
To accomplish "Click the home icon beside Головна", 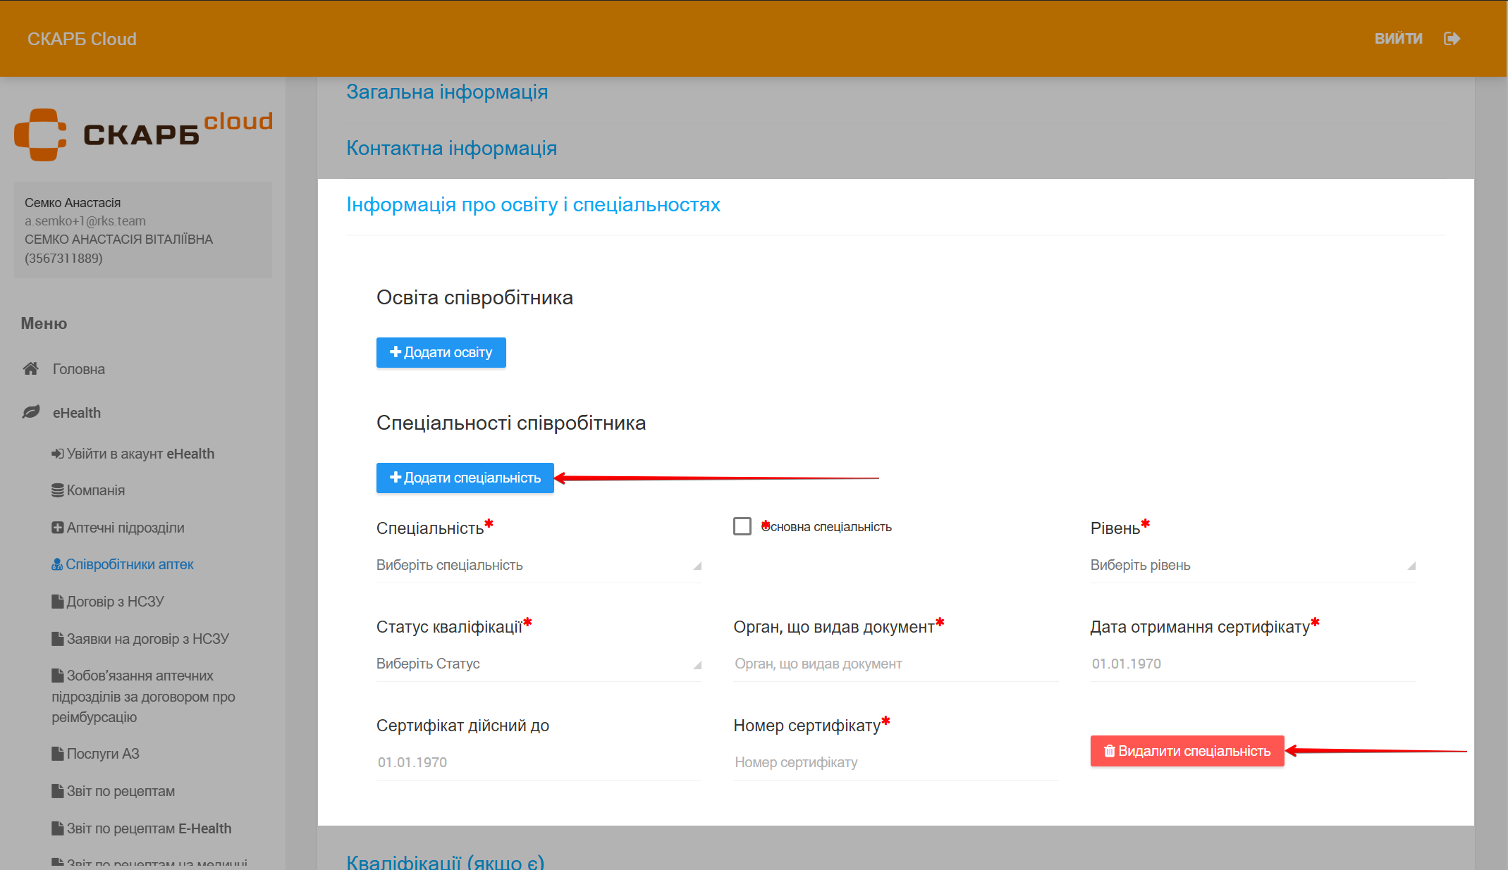I will [30, 368].
